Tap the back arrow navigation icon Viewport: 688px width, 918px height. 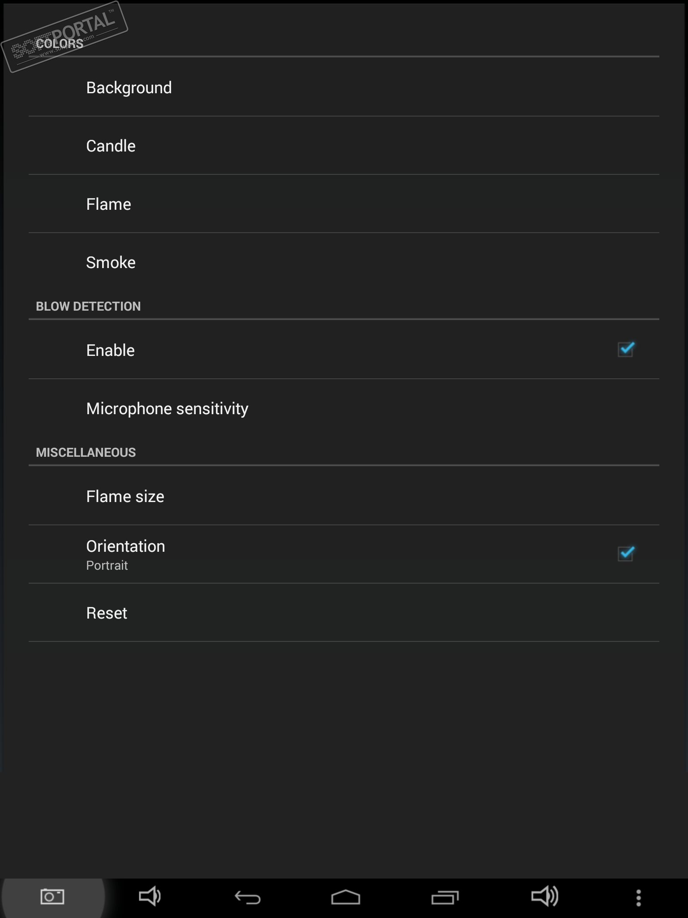(247, 897)
